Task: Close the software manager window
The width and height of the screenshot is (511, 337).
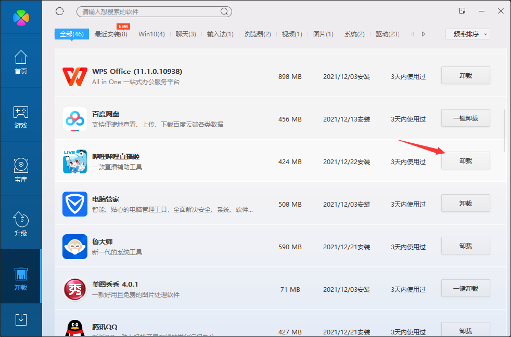Action: point(501,11)
